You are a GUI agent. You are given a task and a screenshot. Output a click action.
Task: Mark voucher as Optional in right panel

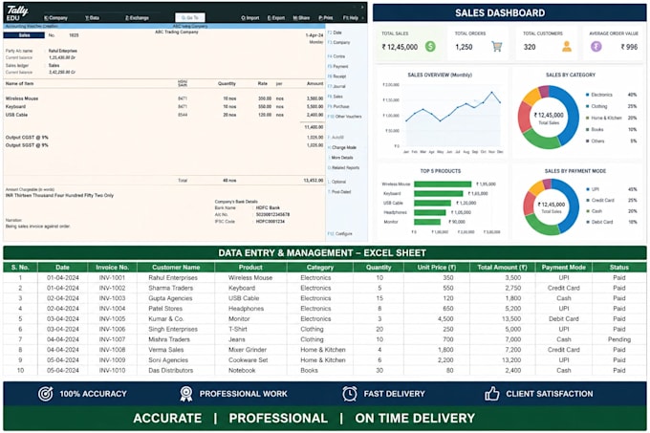(x=337, y=182)
